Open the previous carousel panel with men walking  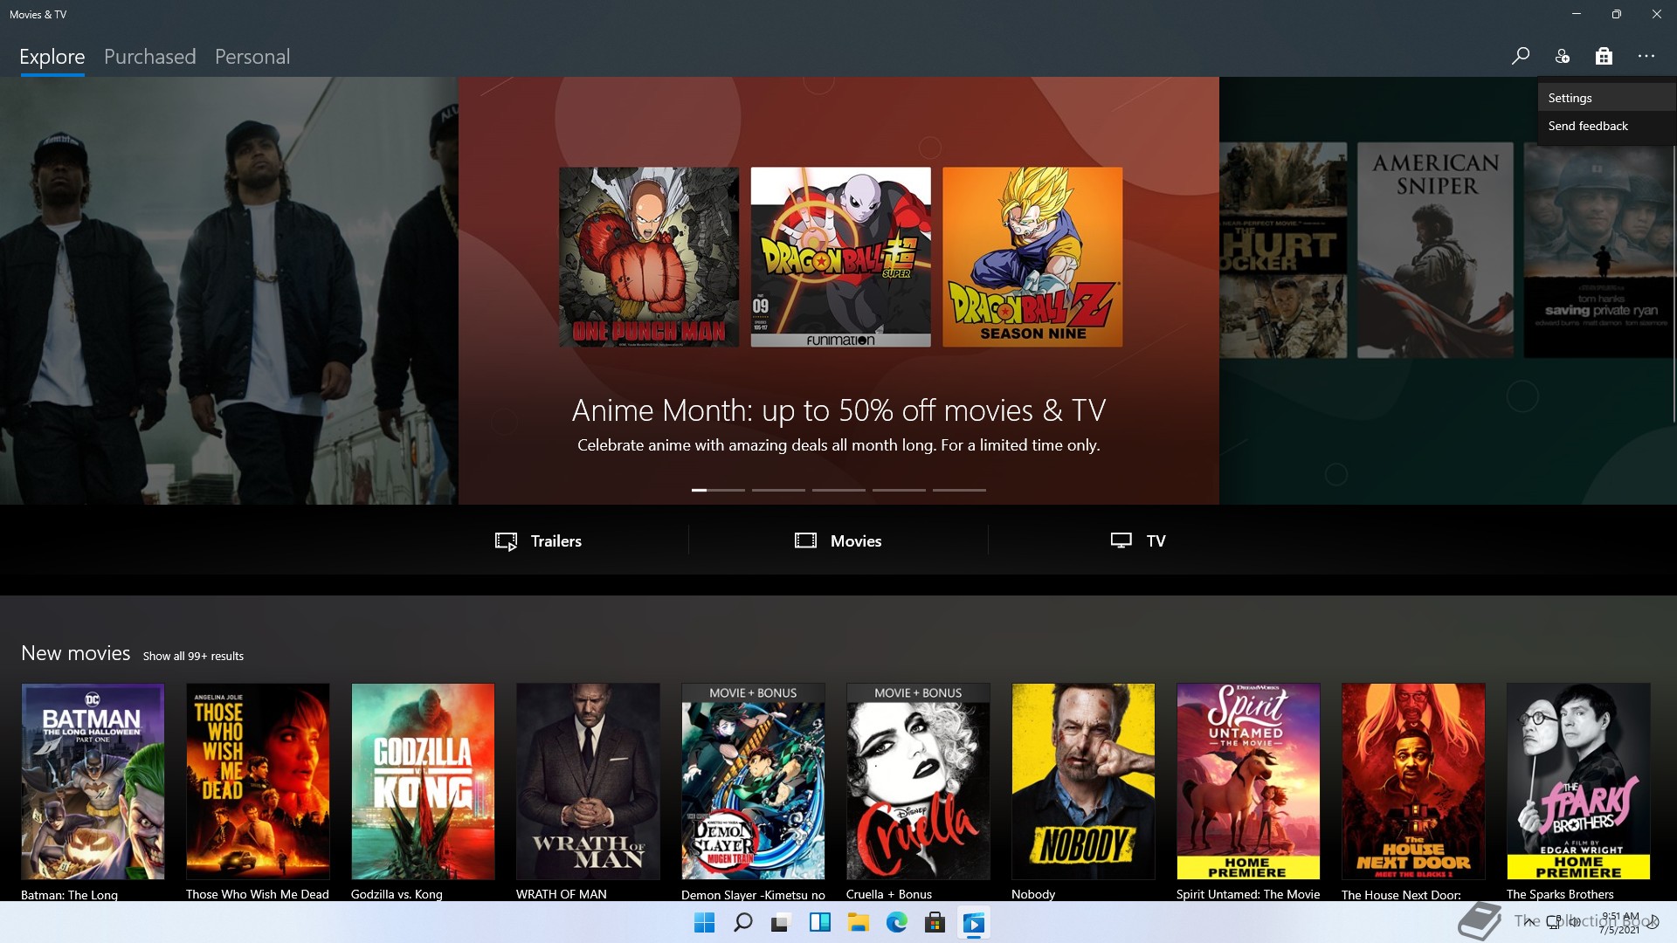pos(229,290)
